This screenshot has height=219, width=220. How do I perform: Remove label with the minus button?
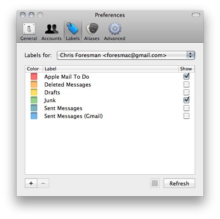click(43, 183)
